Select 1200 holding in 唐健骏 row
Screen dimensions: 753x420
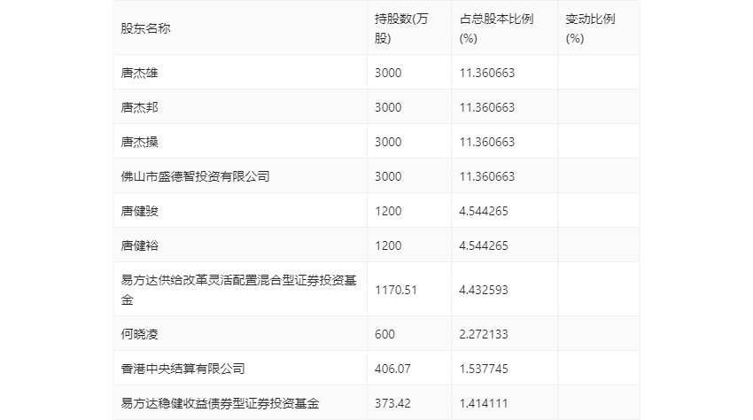(388, 211)
